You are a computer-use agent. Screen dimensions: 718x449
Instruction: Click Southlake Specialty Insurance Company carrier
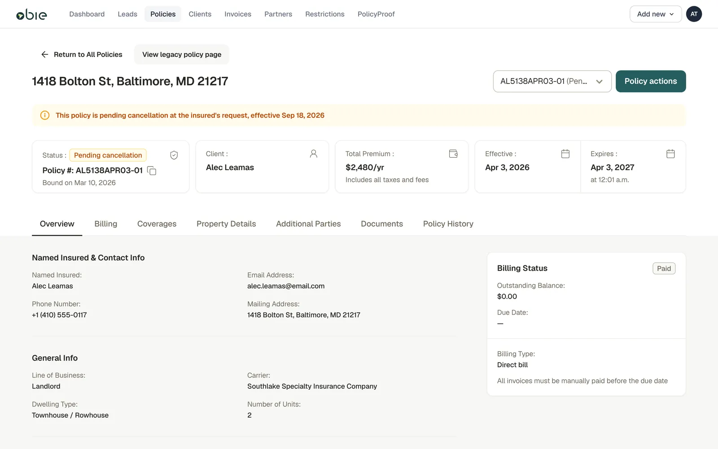point(312,386)
